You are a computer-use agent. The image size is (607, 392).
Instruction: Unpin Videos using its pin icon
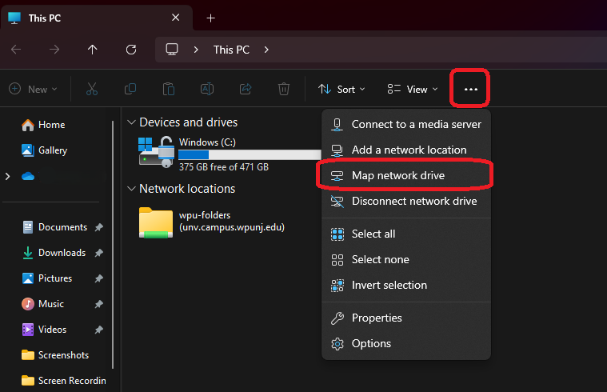pyautogui.click(x=99, y=330)
